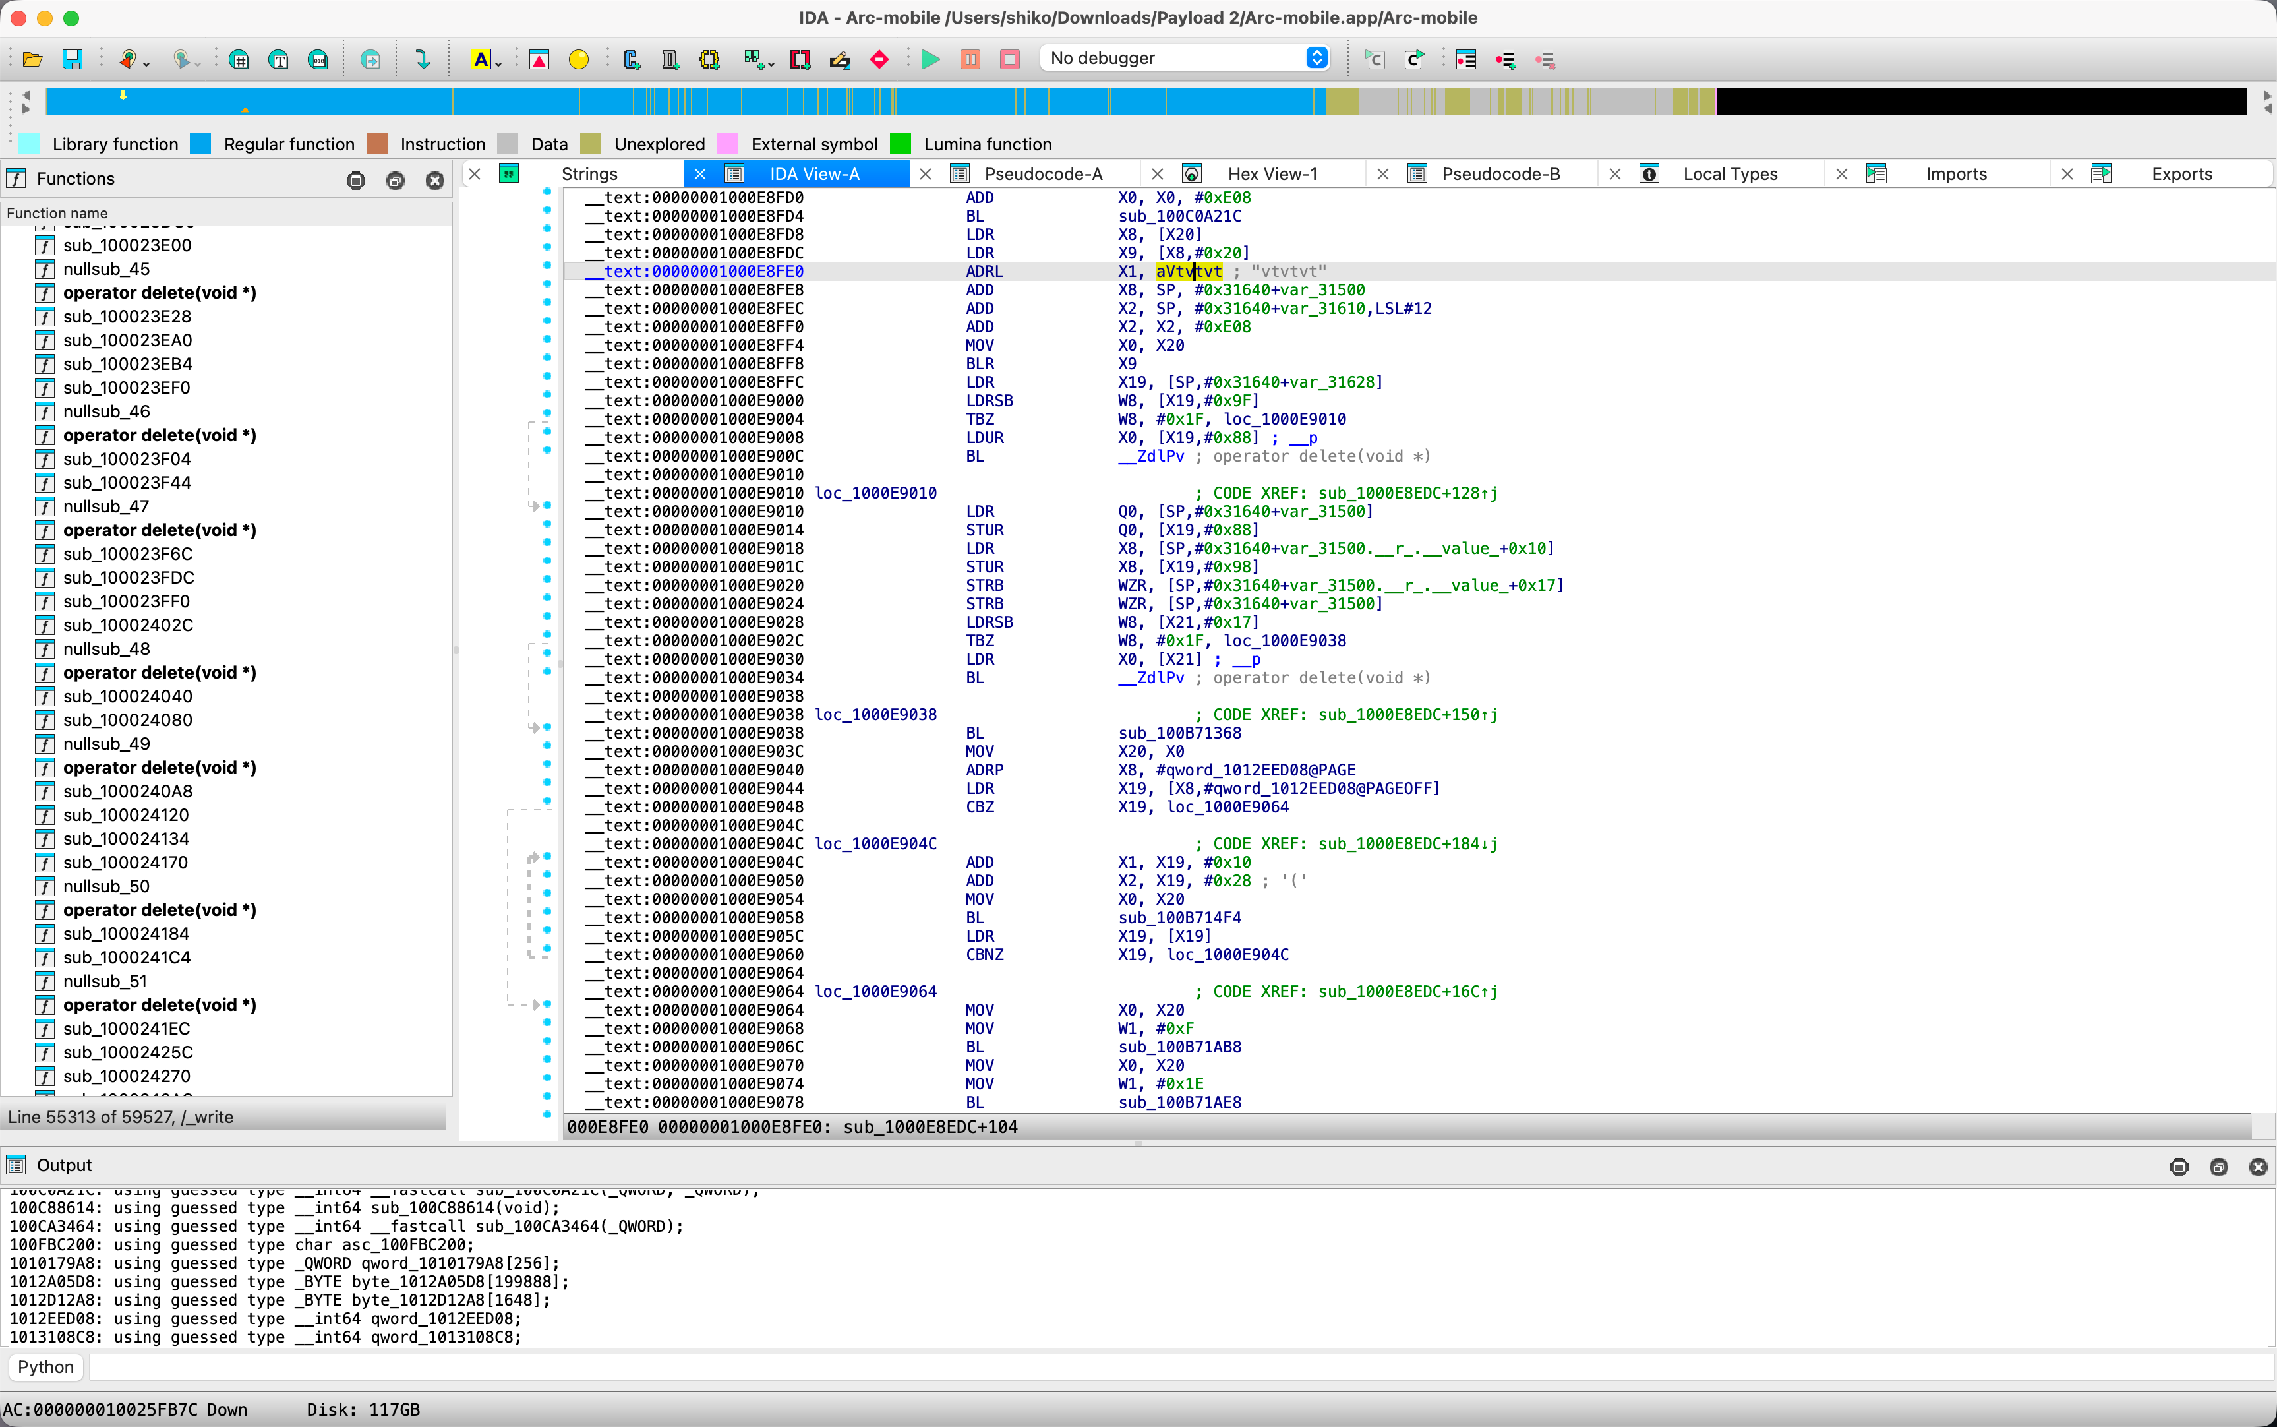Click the __ZdlPv call target at 1000E900C
The width and height of the screenshot is (2277, 1427).
tap(1151, 456)
